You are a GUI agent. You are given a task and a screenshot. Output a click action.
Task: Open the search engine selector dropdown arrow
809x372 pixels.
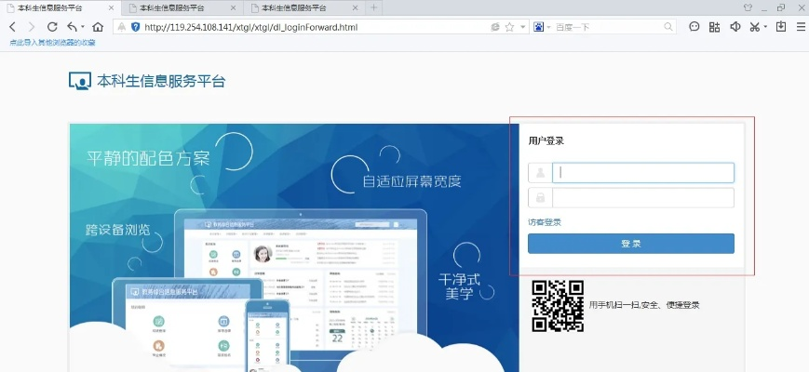point(549,27)
